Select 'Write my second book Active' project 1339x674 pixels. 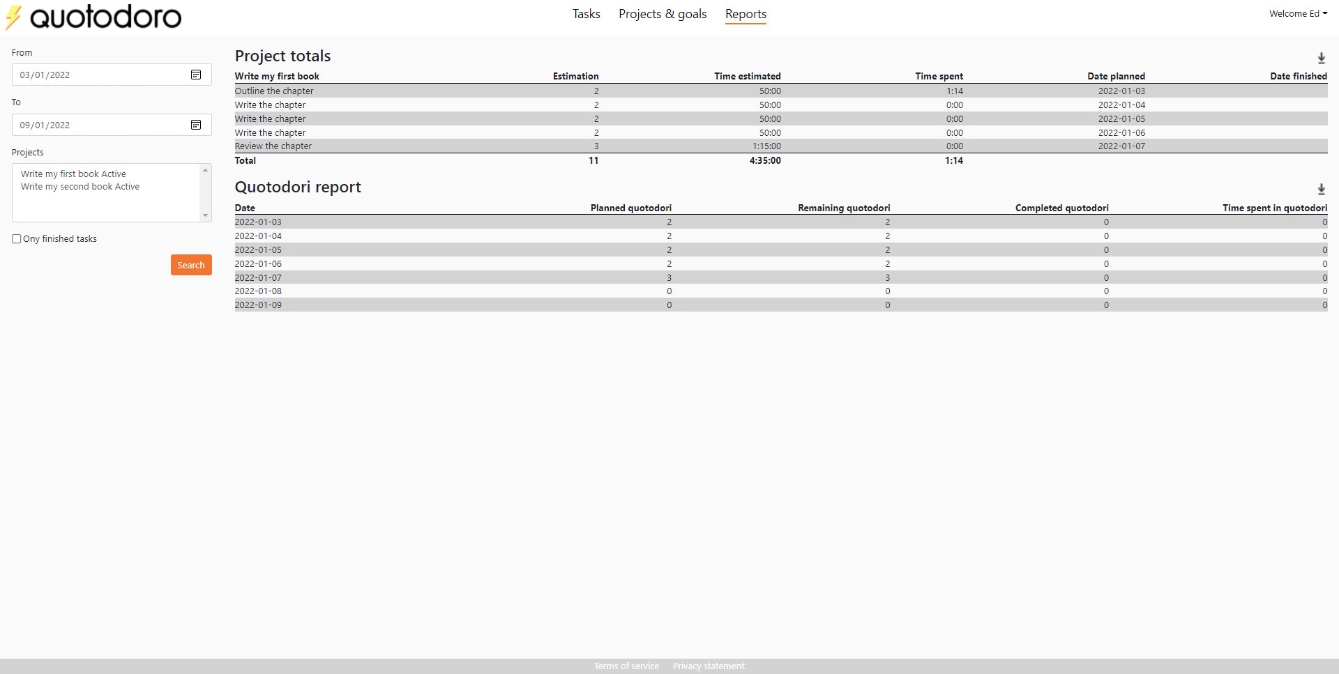(80, 187)
